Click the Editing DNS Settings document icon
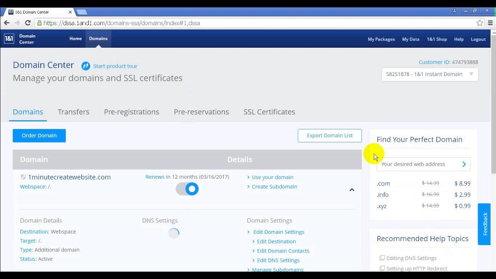Viewport: 496px width, 279px height. coord(382,258)
